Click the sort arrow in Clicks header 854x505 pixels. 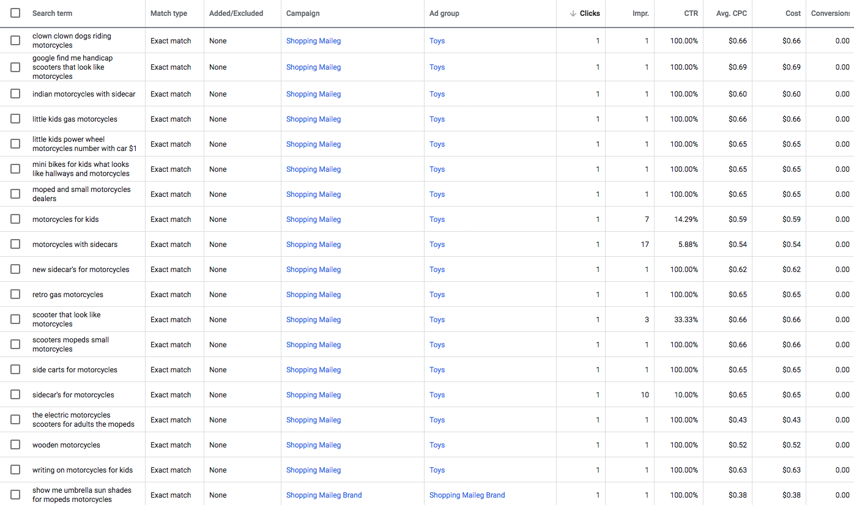click(573, 13)
